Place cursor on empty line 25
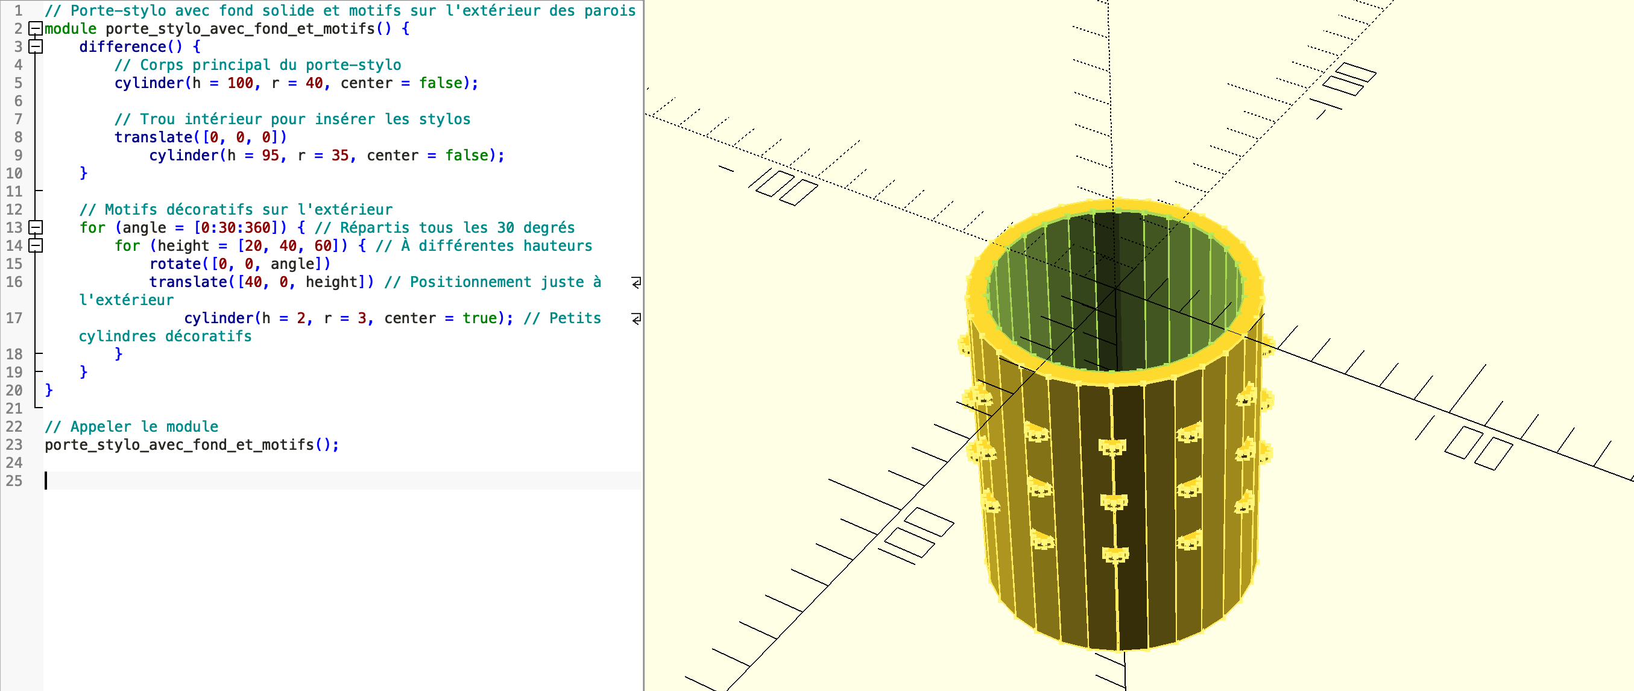Screen dimensions: 1634x691 (x=342, y=481)
